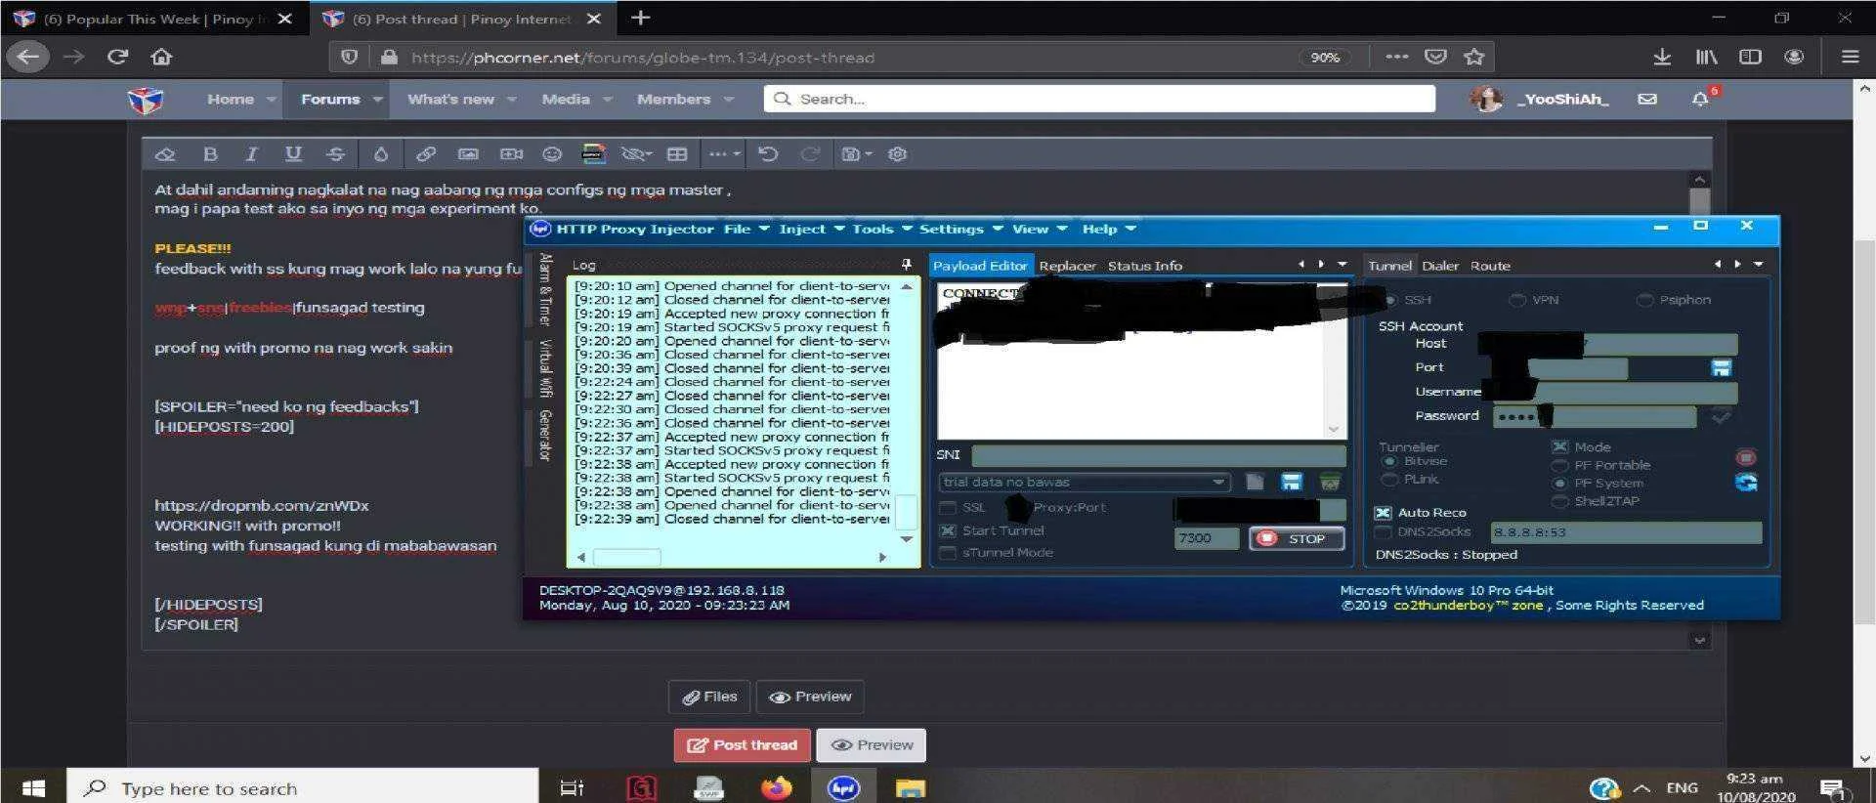Open the inbox envelope icon in the forum header
This screenshot has width=1876, height=803.
1647,99
